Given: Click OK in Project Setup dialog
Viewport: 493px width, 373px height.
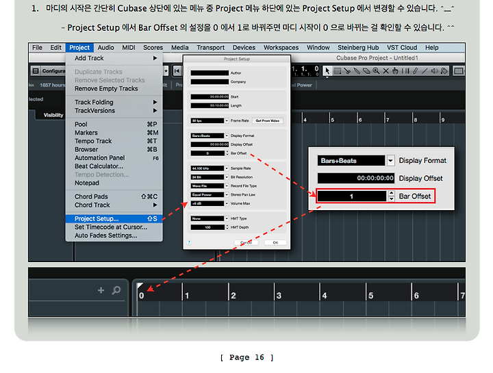Looking at the screenshot, I should coord(275,242).
